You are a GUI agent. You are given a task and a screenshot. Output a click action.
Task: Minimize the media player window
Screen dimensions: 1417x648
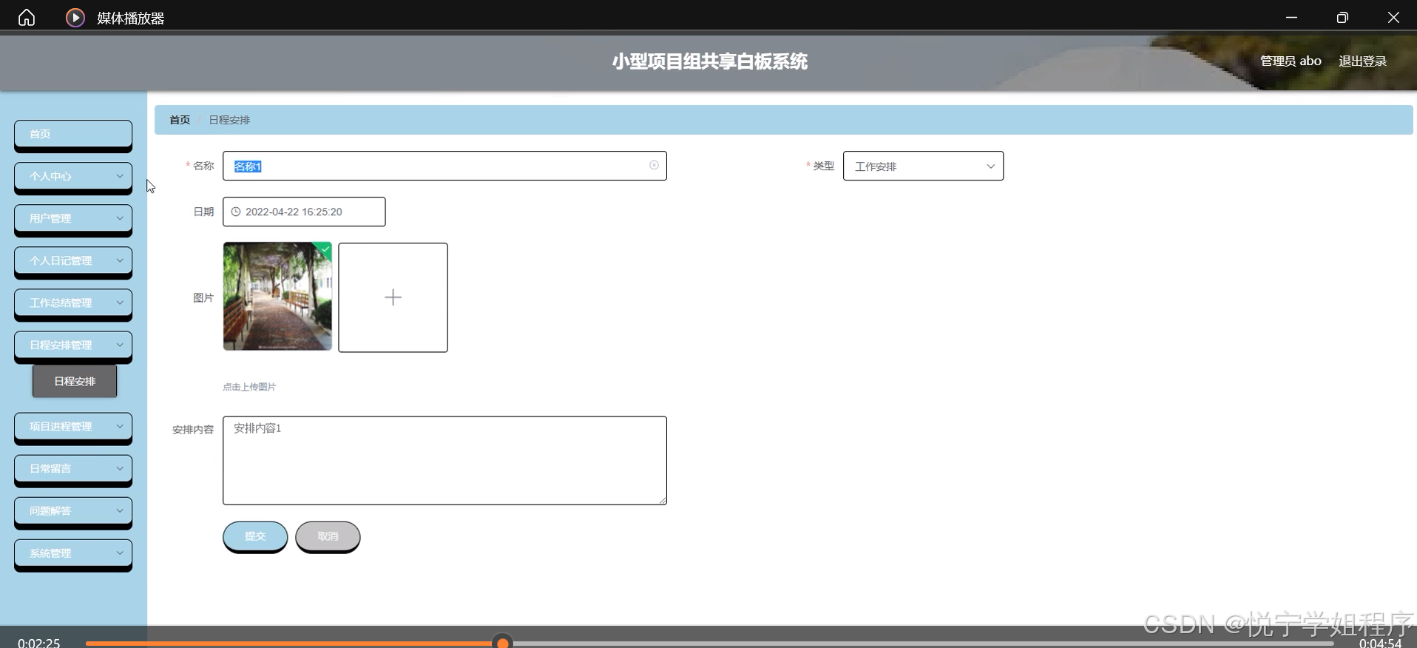(1291, 17)
